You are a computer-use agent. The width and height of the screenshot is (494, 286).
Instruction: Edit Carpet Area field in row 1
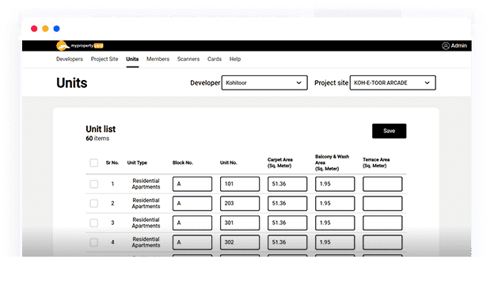287,184
